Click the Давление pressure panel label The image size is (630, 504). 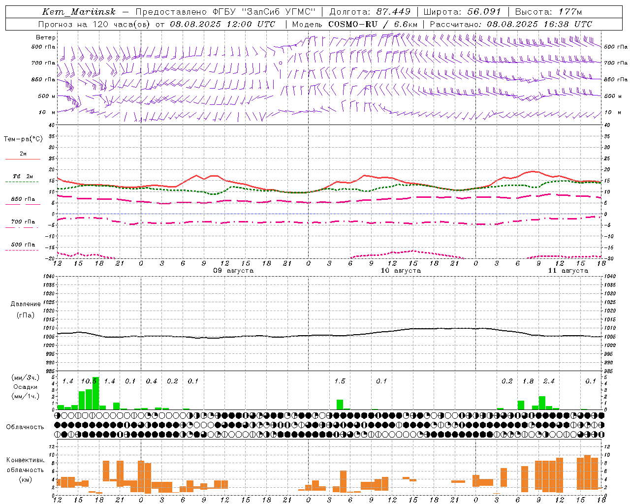coord(26,304)
